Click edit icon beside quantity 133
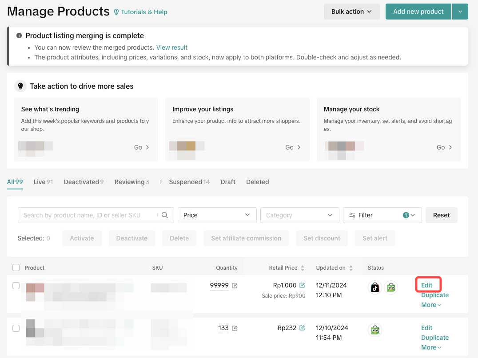 [x=235, y=328]
